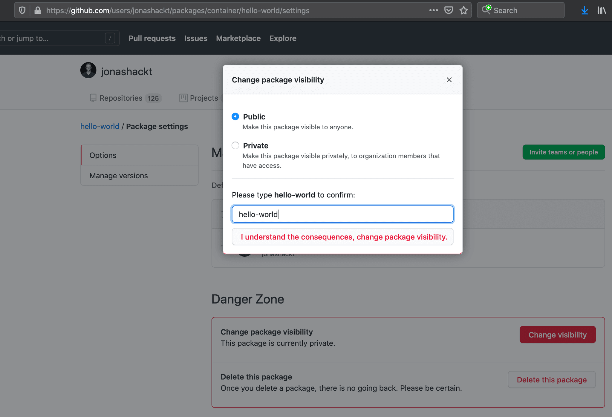Click I understand consequences change visibility button
612x417 pixels.
click(x=343, y=237)
